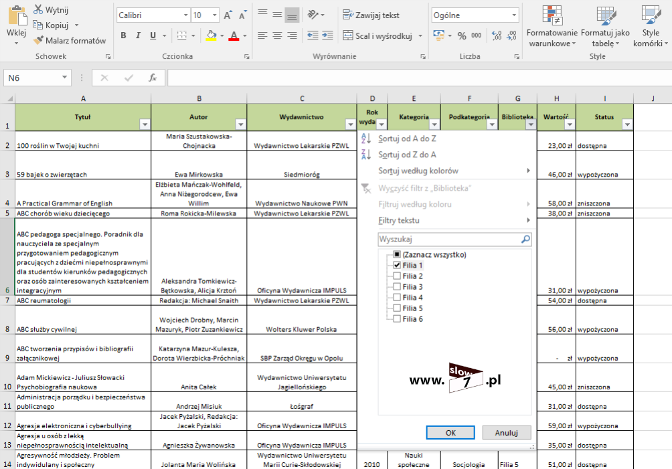Click Anuluj to cancel the filter

pos(507,433)
